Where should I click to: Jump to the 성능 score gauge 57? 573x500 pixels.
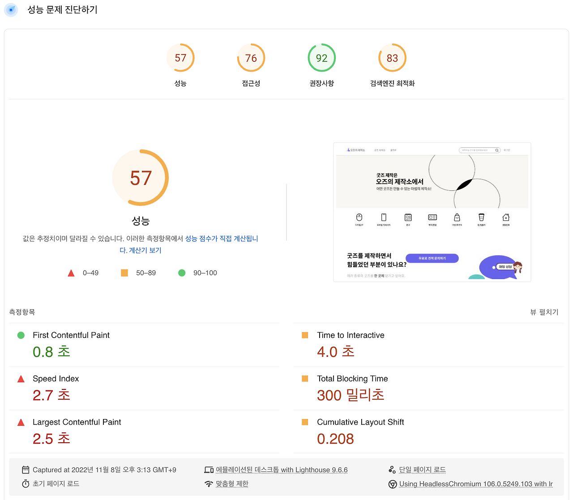pos(180,58)
